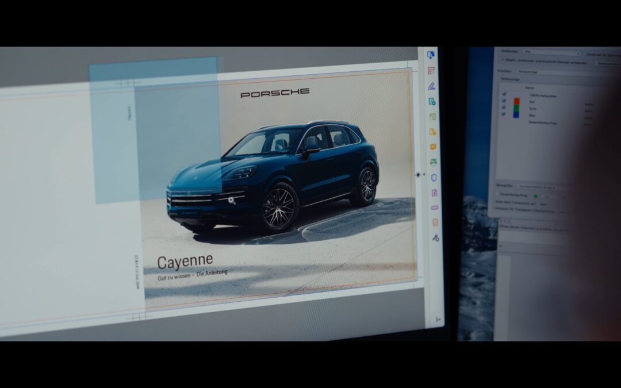
Task: Click the PORSCHE wordmark on the cover page
Action: [275, 93]
